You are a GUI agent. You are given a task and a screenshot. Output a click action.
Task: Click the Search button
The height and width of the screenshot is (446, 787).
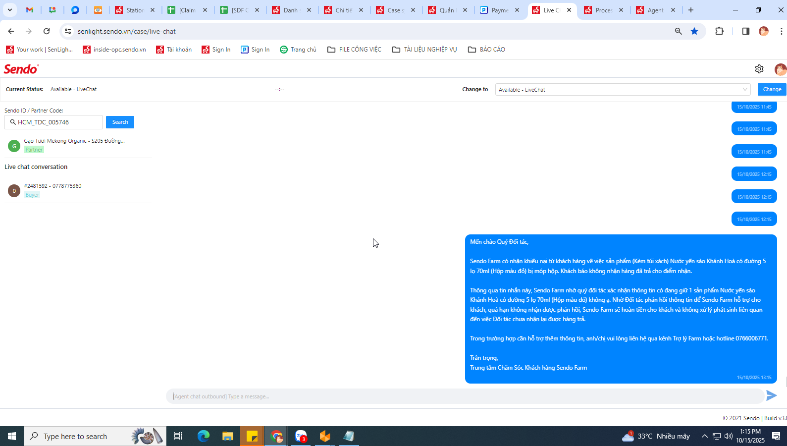coord(120,122)
